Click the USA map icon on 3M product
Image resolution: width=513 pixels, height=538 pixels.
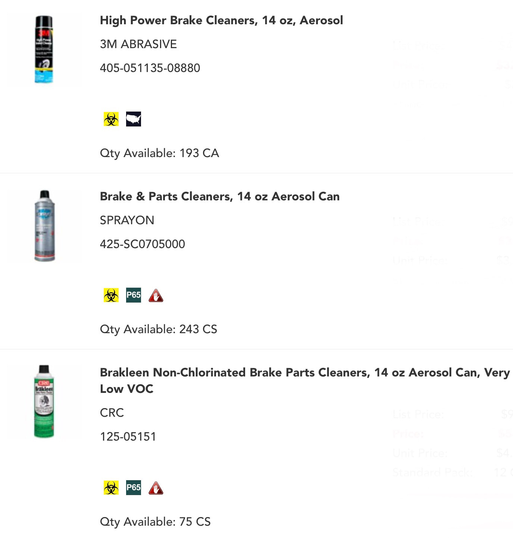[134, 119]
